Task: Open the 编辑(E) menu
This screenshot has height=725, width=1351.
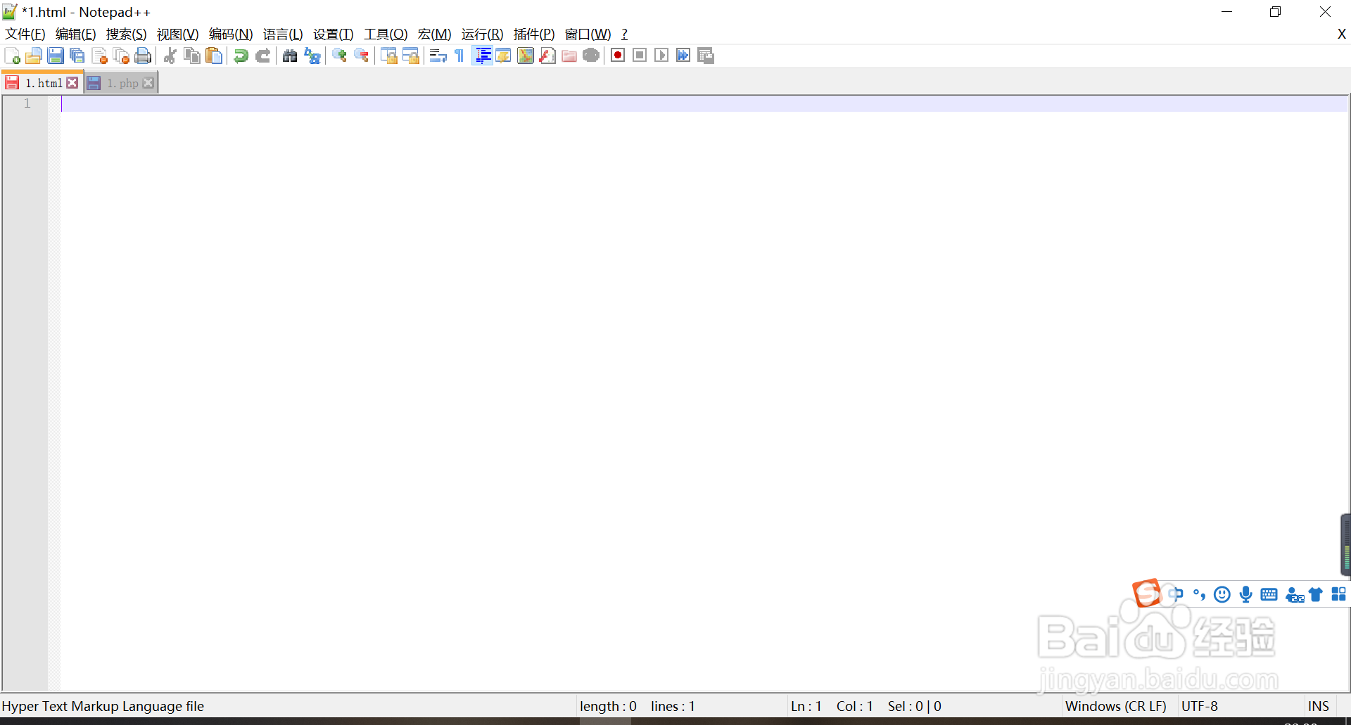Action: click(75, 34)
